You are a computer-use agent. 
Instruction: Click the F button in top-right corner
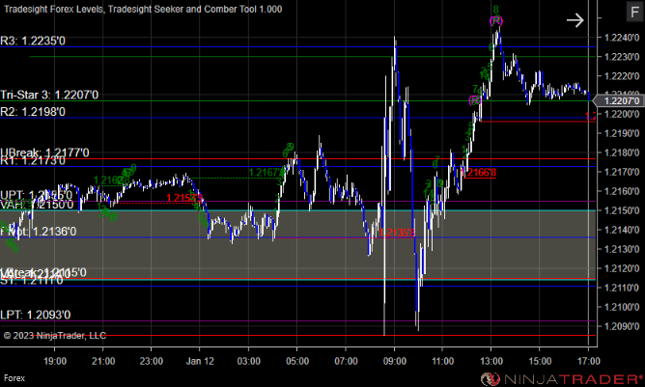point(634,12)
